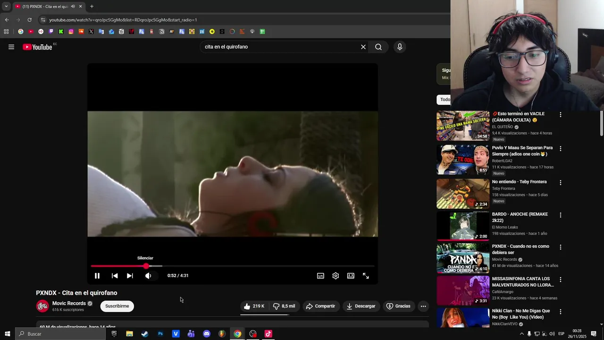Run search with the magnifier button

(378, 47)
